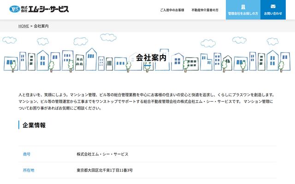
Task: Click the 企業情報 section heading
Action: click(34, 125)
